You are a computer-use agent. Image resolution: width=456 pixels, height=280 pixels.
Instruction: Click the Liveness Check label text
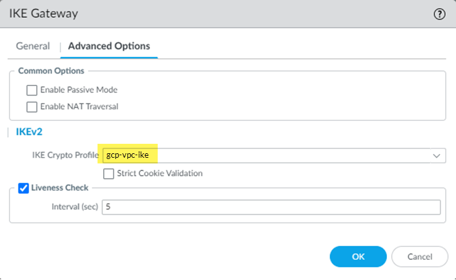(60, 188)
